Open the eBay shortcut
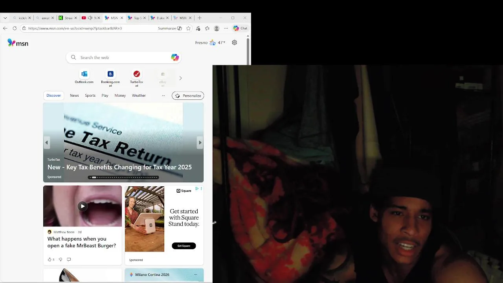Screen dimensions: 503x283 (x=163, y=78)
